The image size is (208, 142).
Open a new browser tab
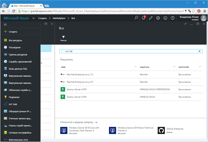pos(47,6)
